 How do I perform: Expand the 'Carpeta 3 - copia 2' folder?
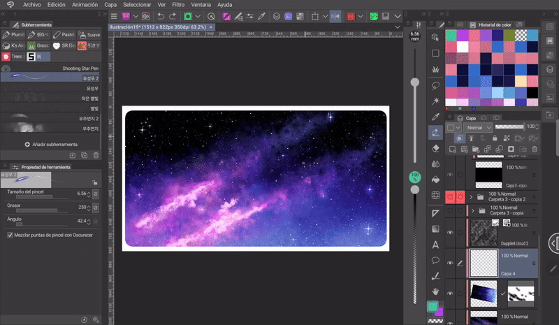[x=470, y=197]
